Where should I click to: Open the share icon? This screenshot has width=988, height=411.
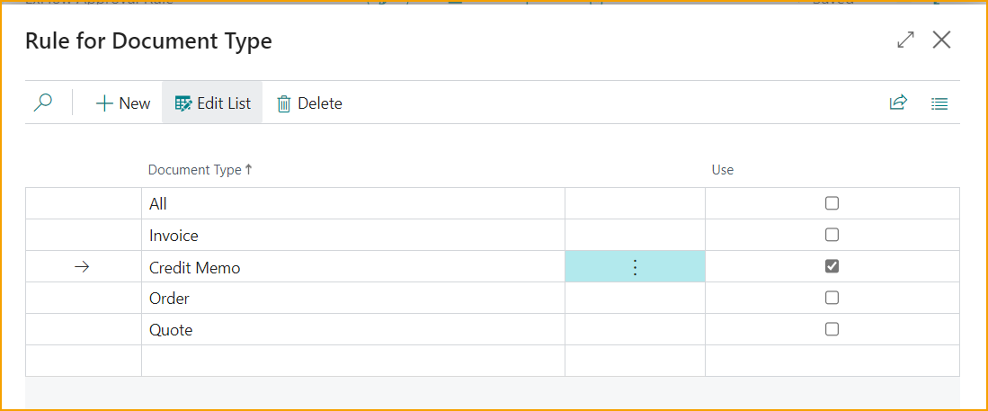pos(898,103)
